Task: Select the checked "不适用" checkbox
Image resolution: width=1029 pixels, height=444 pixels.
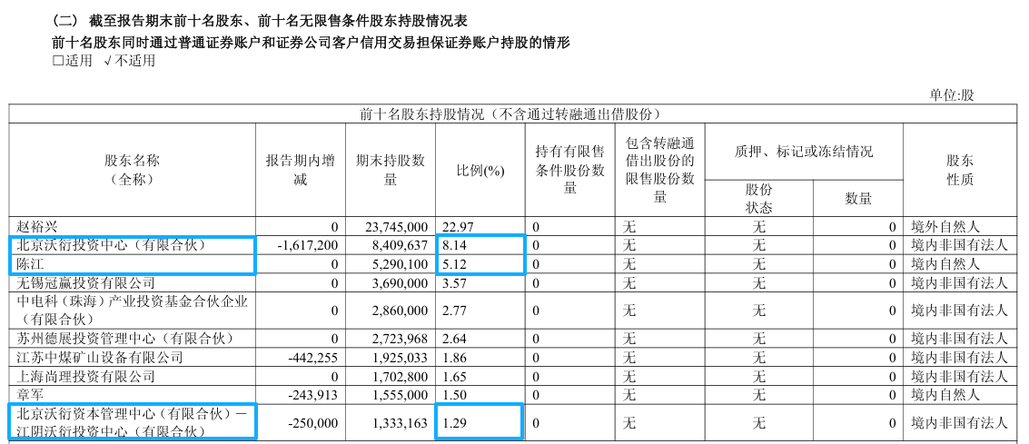Action: tap(109, 62)
